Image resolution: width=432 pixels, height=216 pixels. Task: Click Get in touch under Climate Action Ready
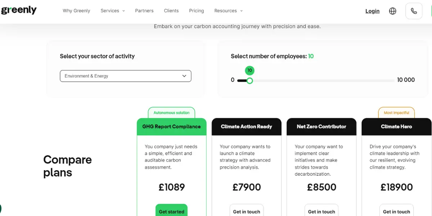(x=247, y=211)
